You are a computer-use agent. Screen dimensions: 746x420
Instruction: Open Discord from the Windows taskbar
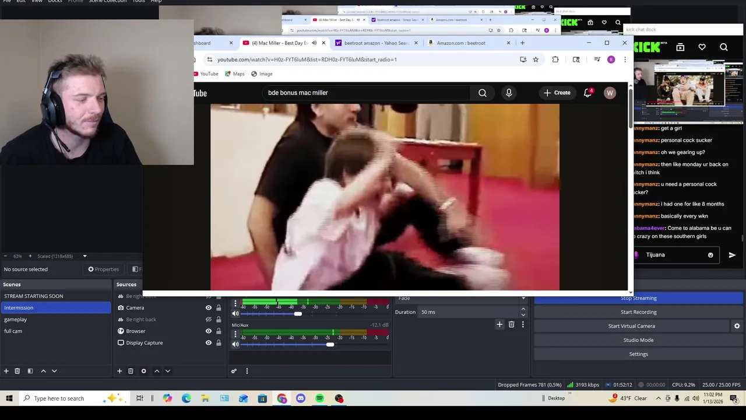(301, 399)
